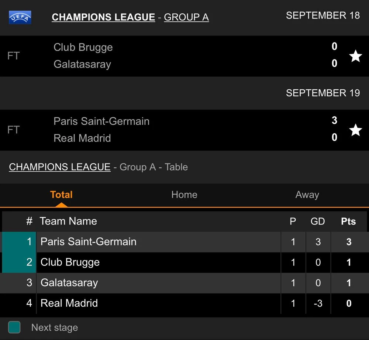Select Galatasaray row in the standings table

click(69, 283)
